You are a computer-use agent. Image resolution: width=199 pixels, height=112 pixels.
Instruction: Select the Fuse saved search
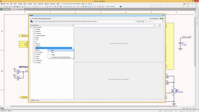(37, 40)
